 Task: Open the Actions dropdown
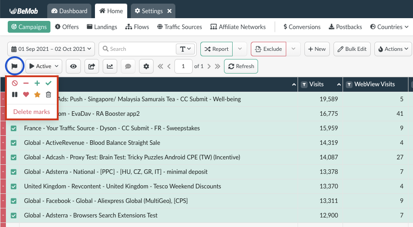393,49
